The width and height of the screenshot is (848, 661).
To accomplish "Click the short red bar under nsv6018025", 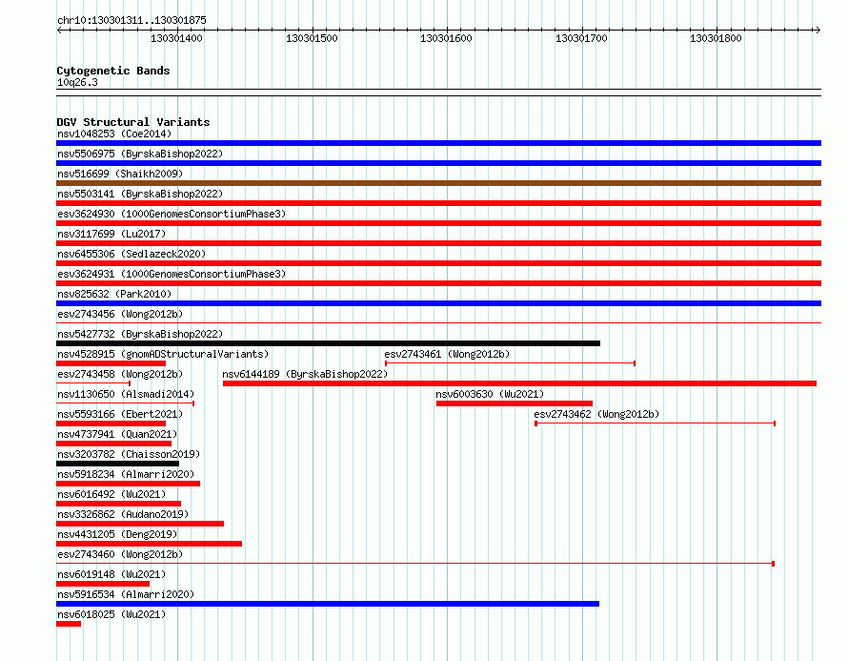I will click(x=69, y=624).
